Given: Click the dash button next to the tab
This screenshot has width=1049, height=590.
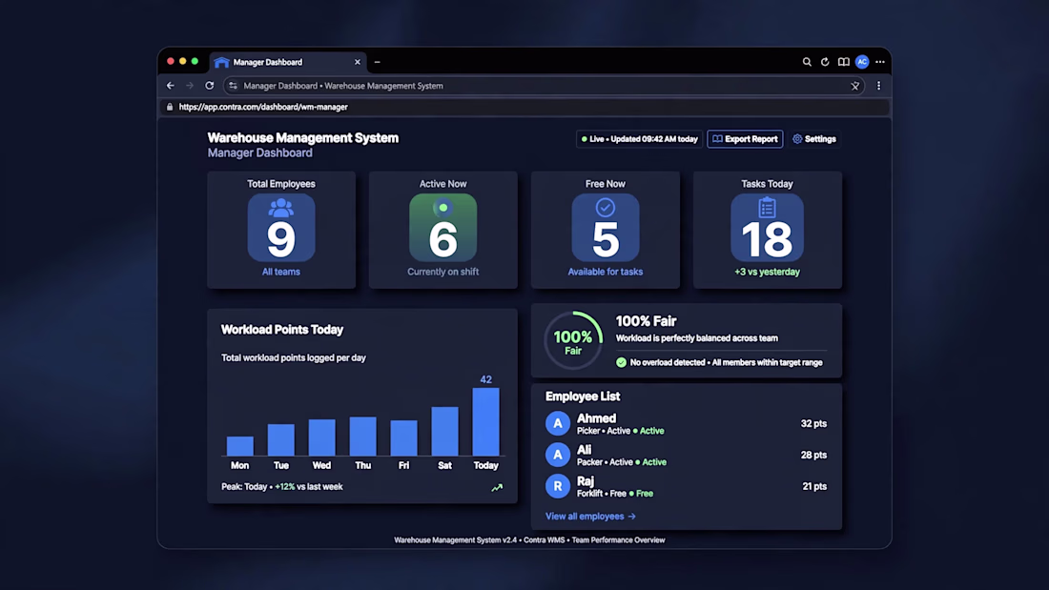Looking at the screenshot, I should click(378, 62).
